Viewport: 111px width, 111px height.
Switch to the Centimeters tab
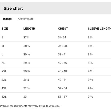click(x=26, y=19)
